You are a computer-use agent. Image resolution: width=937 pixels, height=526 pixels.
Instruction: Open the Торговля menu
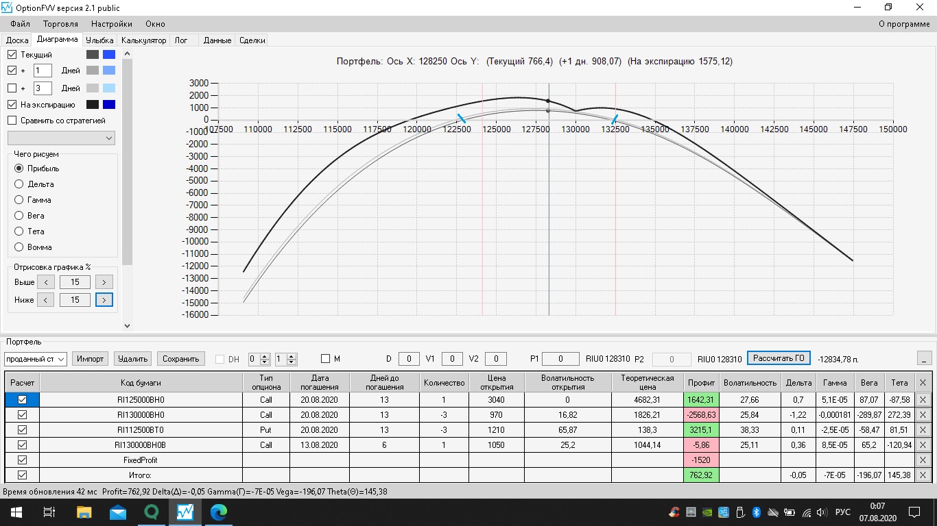coord(60,24)
